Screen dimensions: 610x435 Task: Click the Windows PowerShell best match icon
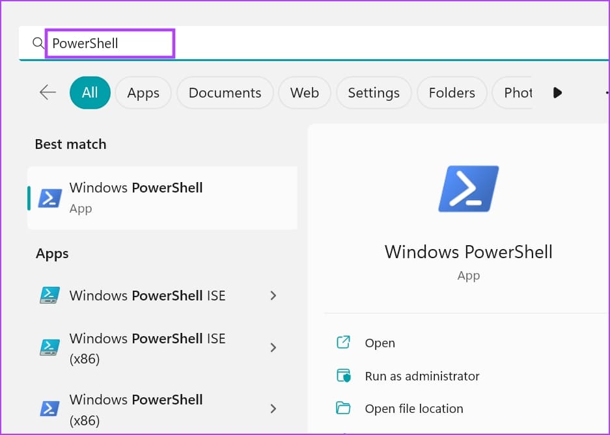point(49,198)
